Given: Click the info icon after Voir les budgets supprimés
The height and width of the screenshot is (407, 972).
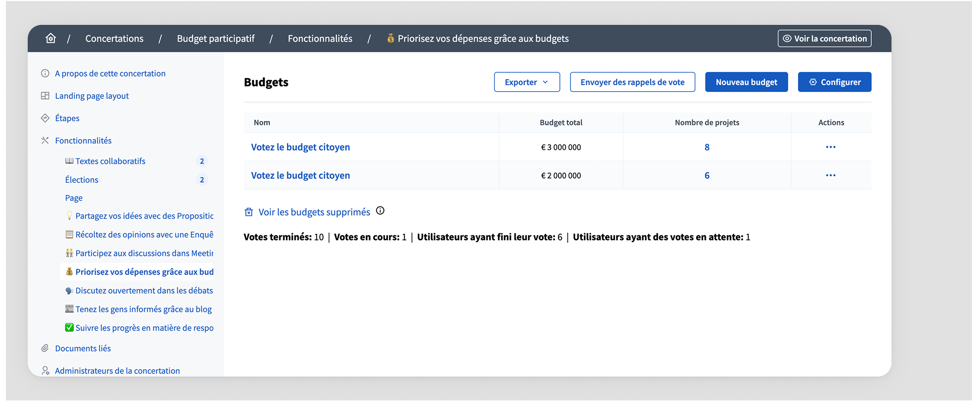Looking at the screenshot, I should (380, 211).
